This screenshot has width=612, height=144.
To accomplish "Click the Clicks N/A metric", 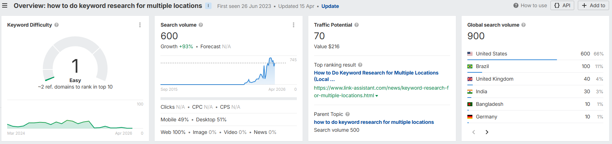I will coord(173,107).
